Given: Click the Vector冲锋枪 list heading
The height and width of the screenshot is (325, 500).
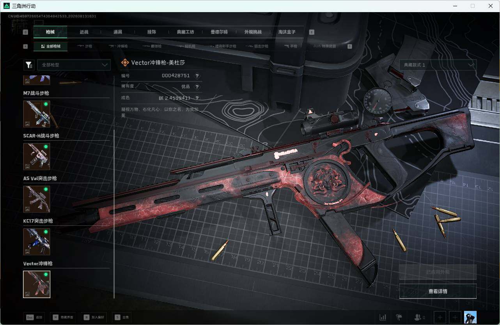Looking at the screenshot, I should (x=38, y=263).
